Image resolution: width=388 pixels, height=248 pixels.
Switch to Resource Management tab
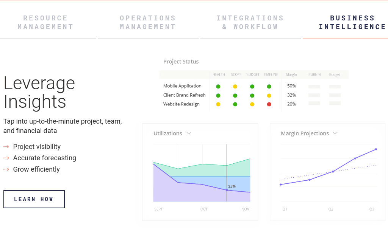tap(45, 22)
